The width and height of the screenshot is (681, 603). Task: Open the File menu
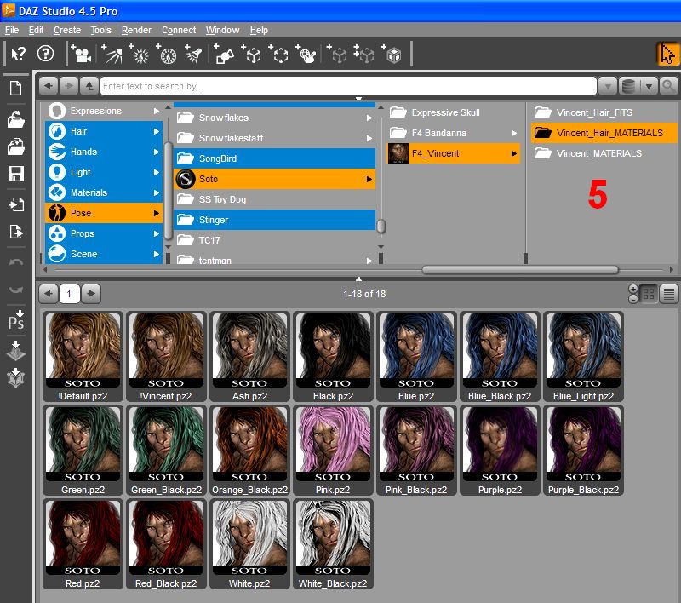(x=12, y=30)
